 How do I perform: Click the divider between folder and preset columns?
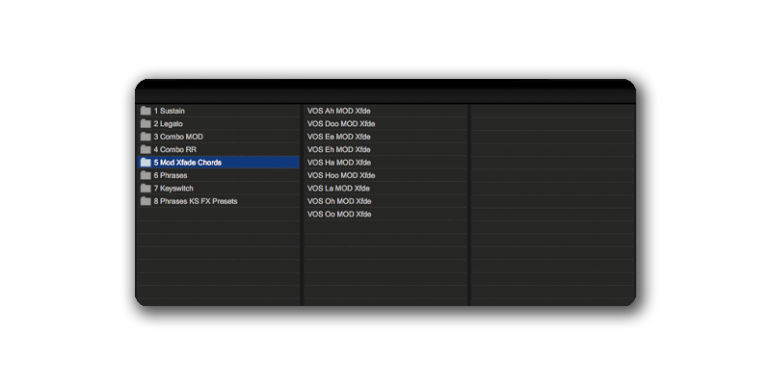click(x=302, y=202)
